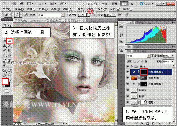
Task: Reset default foreground and background colors
Action: (3, 87)
